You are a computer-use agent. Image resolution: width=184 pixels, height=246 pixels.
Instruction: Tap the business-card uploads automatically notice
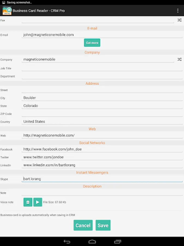38,215
